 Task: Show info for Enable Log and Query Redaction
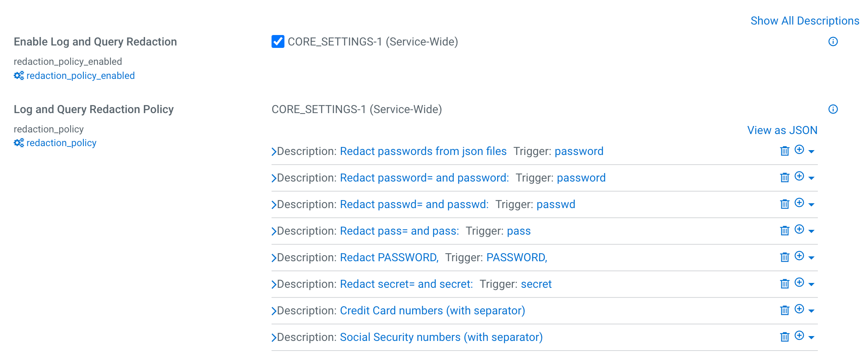coord(833,42)
